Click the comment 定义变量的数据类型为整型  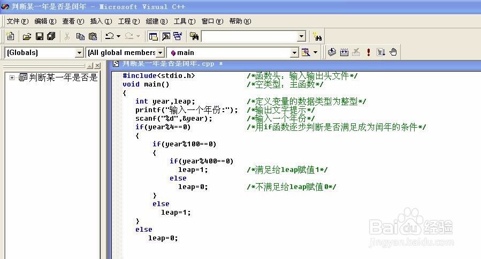click(x=306, y=101)
